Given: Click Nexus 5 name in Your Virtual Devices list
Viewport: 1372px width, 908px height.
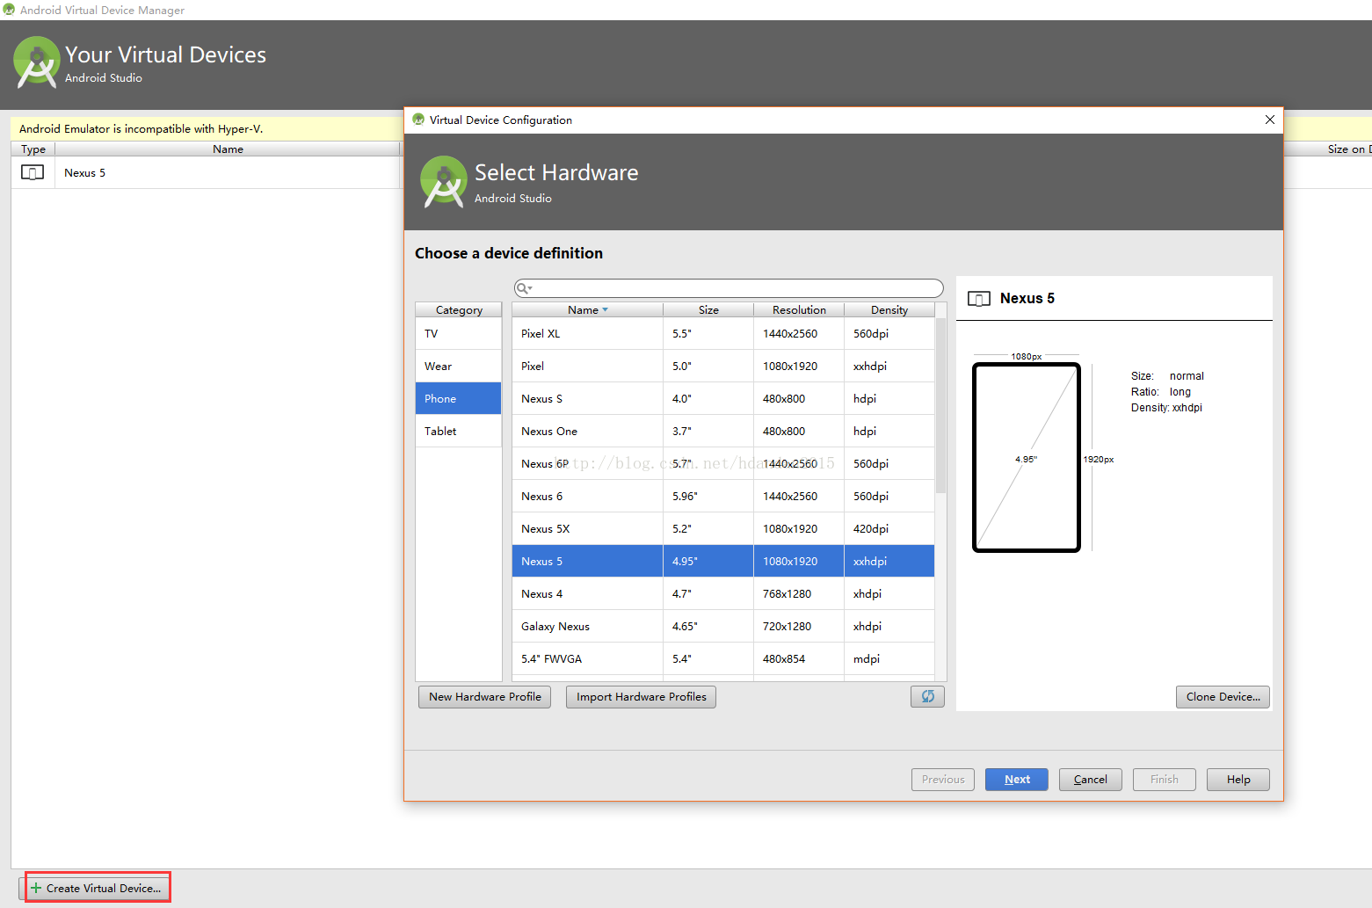Looking at the screenshot, I should 84,172.
